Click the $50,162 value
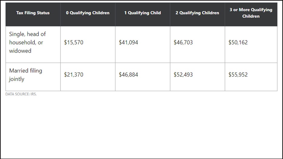283x159 pixels. (238, 43)
